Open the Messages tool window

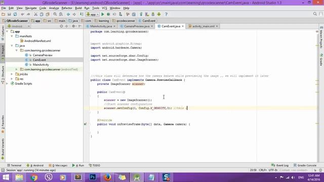click(x=58, y=165)
